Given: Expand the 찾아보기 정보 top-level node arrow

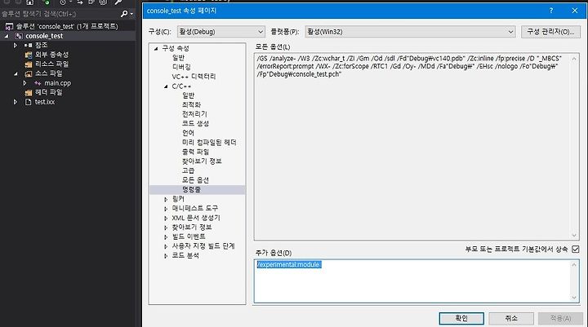Looking at the screenshot, I should [166, 228].
